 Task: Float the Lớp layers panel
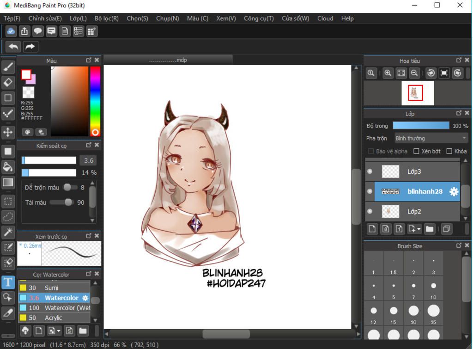[x=459, y=113]
